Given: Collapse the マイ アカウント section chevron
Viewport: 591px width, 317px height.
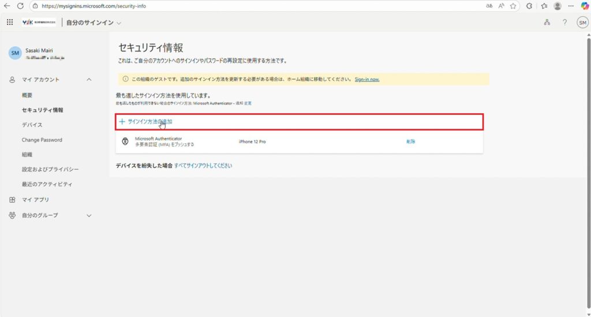Looking at the screenshot, I should point(89,80).
